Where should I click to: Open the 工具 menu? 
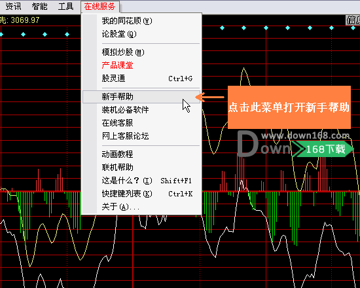pos(65,7)
